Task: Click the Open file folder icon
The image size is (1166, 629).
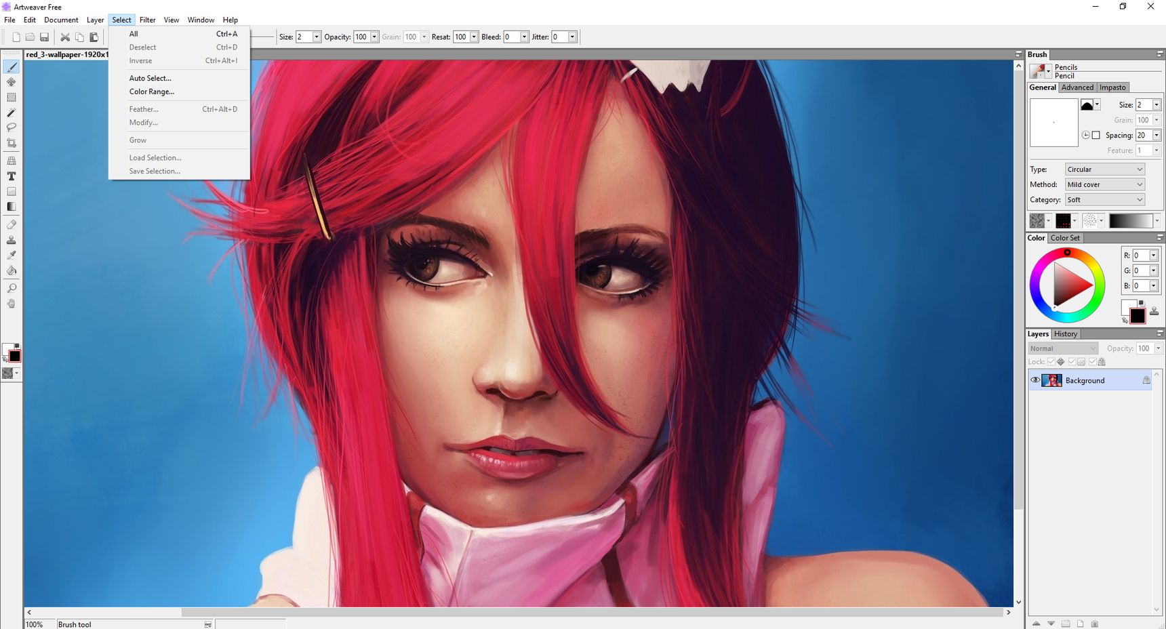Action: 30,37
